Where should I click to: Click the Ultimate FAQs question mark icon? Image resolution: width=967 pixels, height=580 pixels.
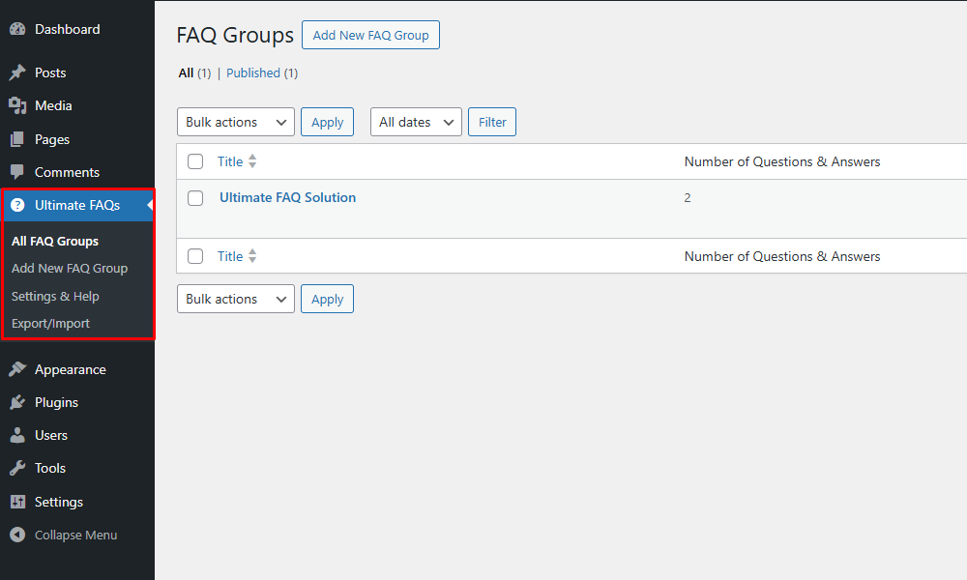(17, 205)
